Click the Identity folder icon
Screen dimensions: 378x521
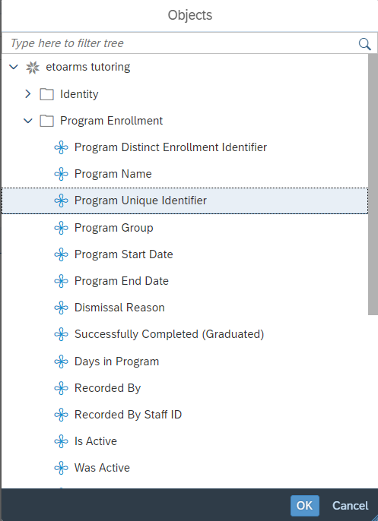[x=46, y=94]
